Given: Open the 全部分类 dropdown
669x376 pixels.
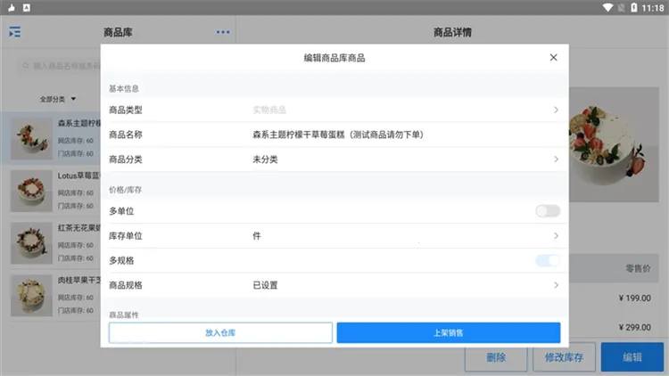Looking at the screenshot, I should click(58, 99).
